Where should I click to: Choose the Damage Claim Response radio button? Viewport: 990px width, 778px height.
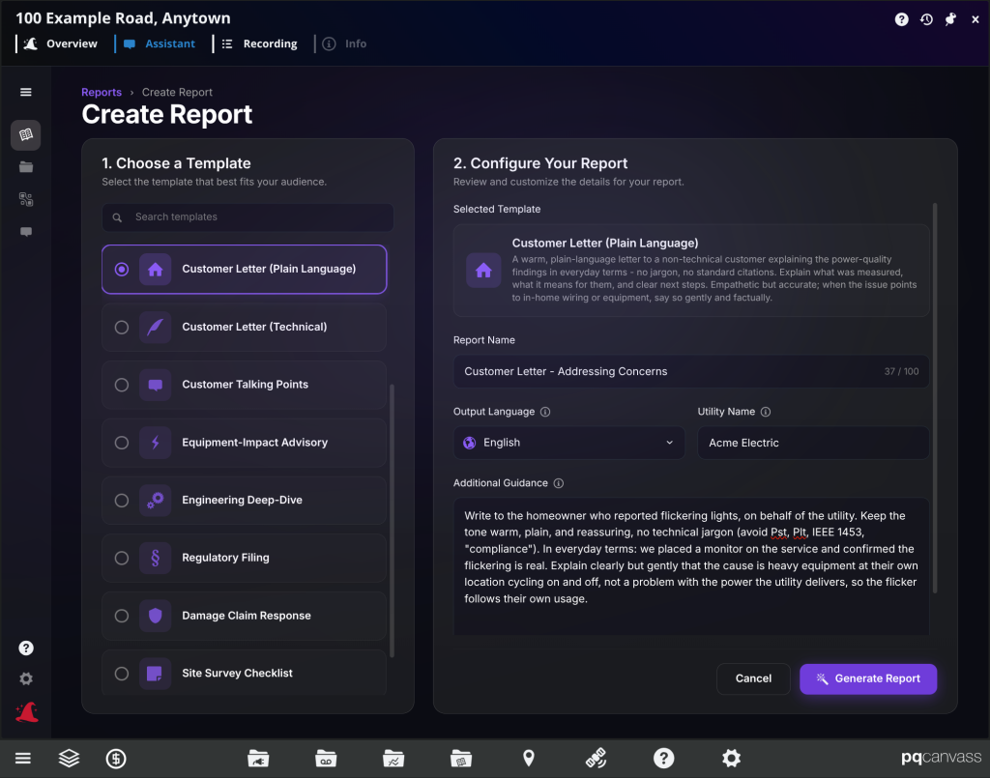click(x=122, y=616)
